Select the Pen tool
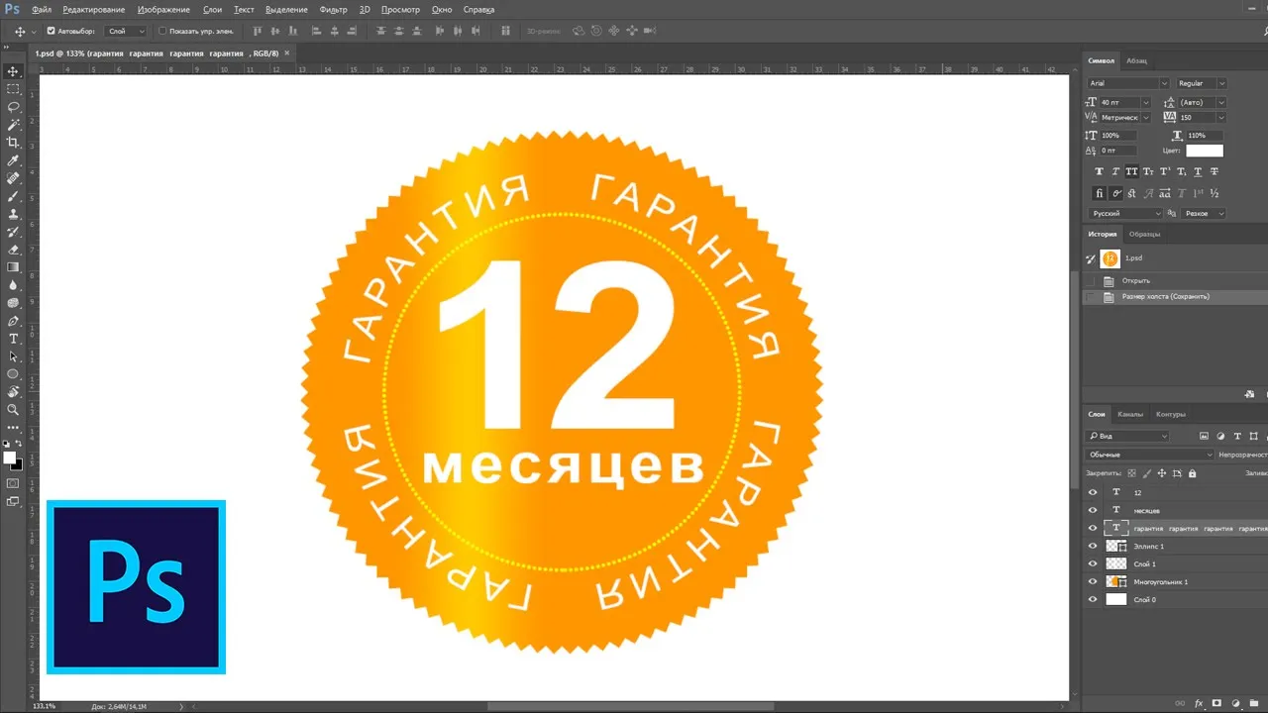 (x=13, y=321)
